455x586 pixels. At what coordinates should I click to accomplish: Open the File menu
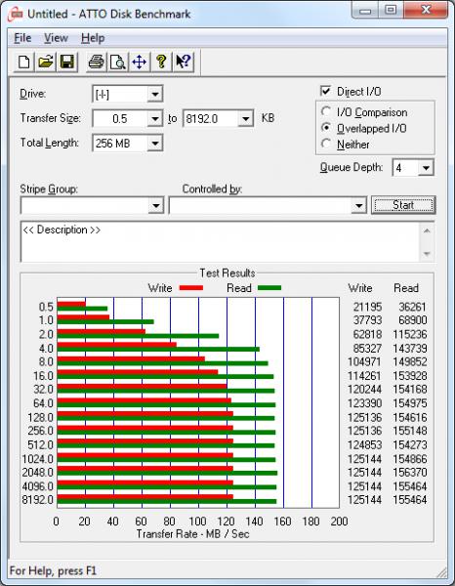point(22,38)
